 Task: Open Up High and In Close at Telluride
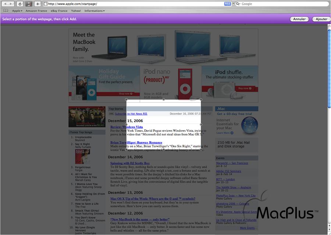click(x=236, y=220)
